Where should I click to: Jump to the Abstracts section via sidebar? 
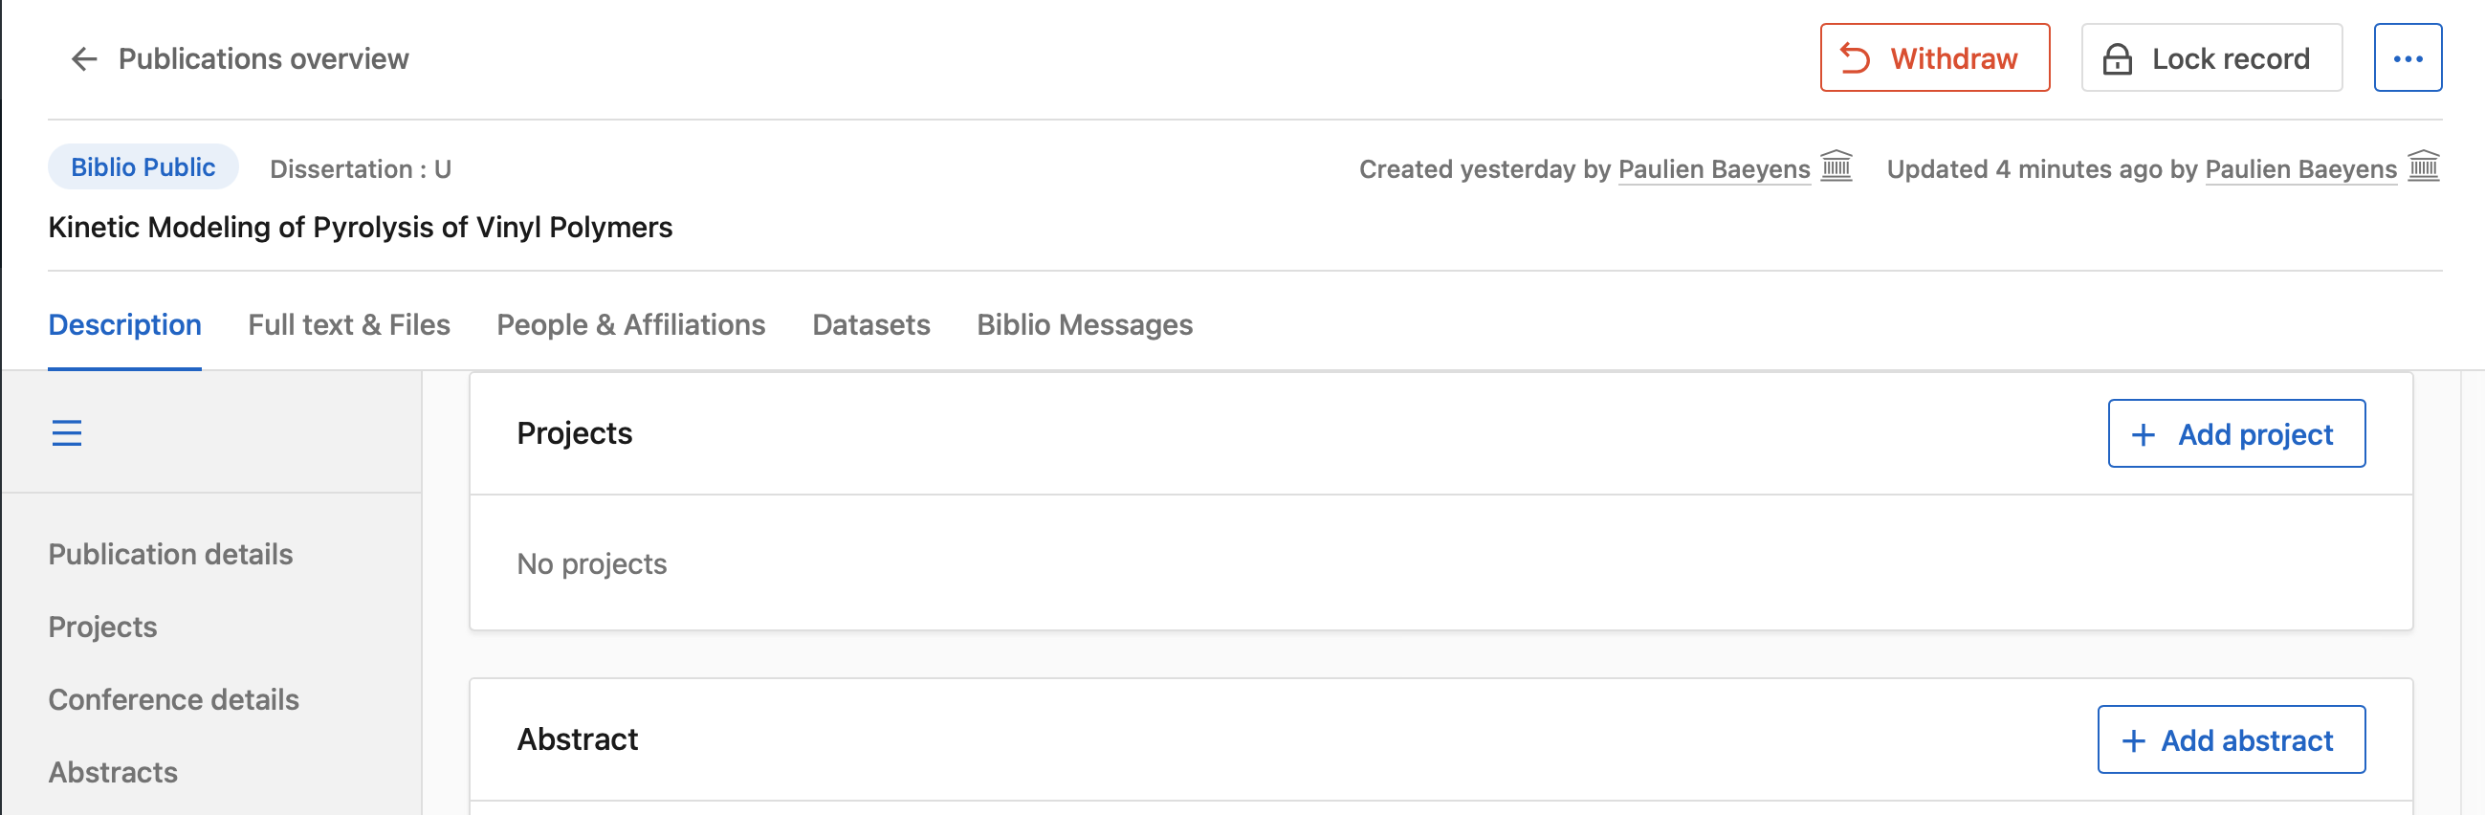[x=113, y=772]
